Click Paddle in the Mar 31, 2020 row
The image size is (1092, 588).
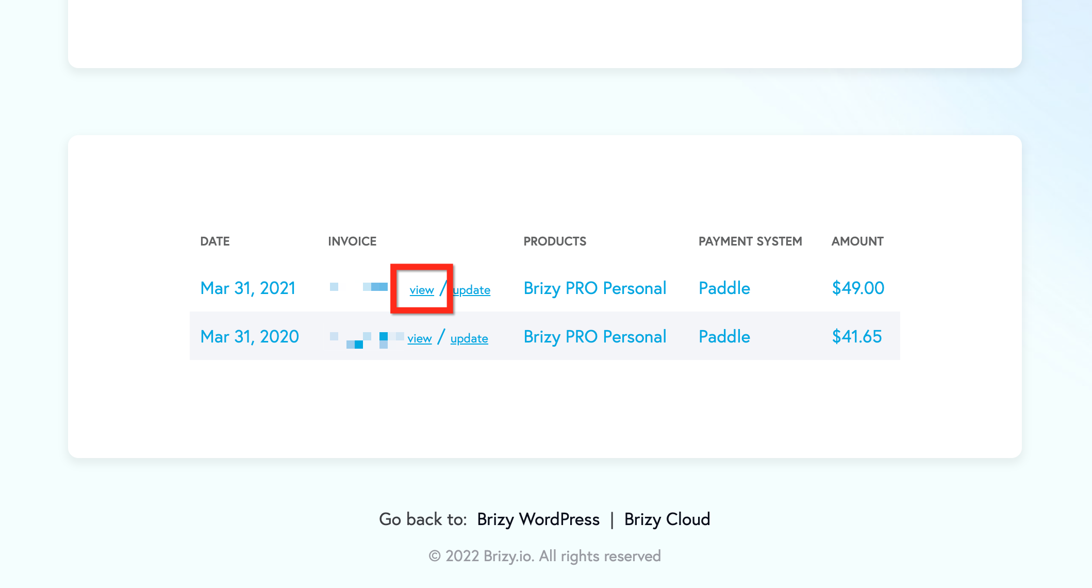coord(724,336)
